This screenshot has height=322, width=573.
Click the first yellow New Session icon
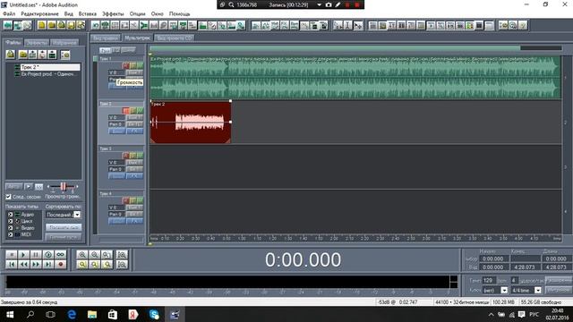coord(42,25)
